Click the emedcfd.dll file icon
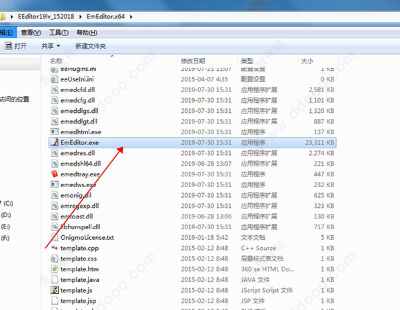Image resolution: width=400 pixels, height=310 pixels. (55, 90)
